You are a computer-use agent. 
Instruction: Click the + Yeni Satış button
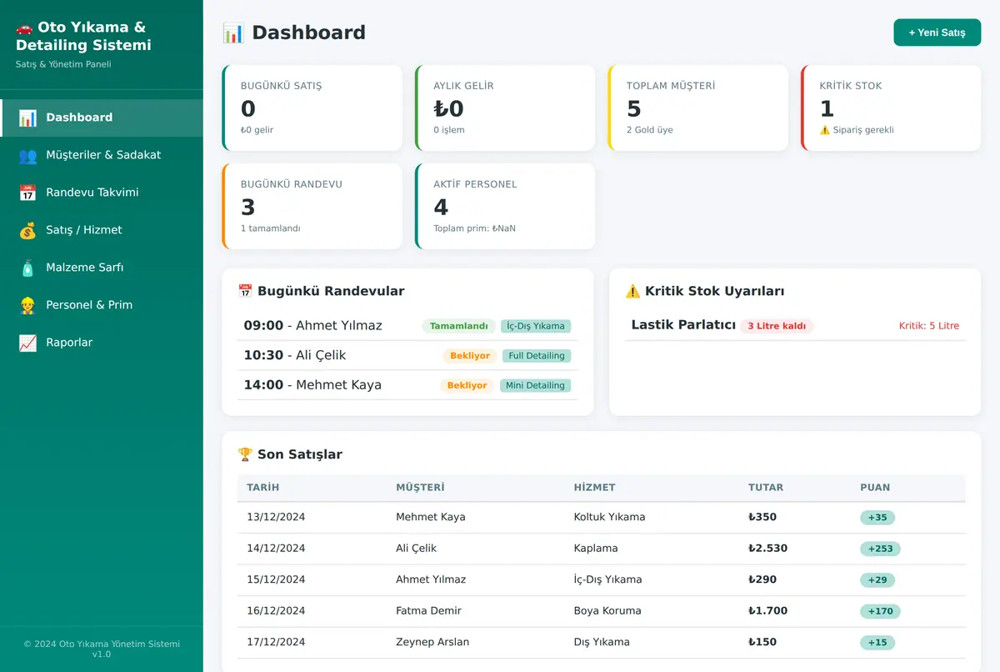937,33
